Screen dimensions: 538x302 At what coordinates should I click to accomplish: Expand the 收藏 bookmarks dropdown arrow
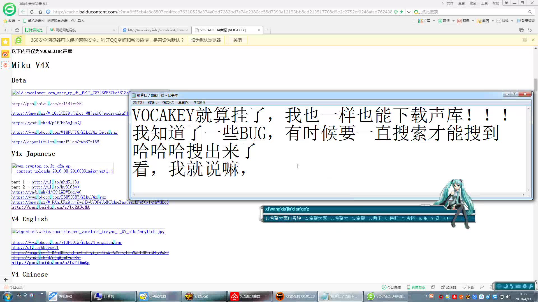tap(19, 21)
